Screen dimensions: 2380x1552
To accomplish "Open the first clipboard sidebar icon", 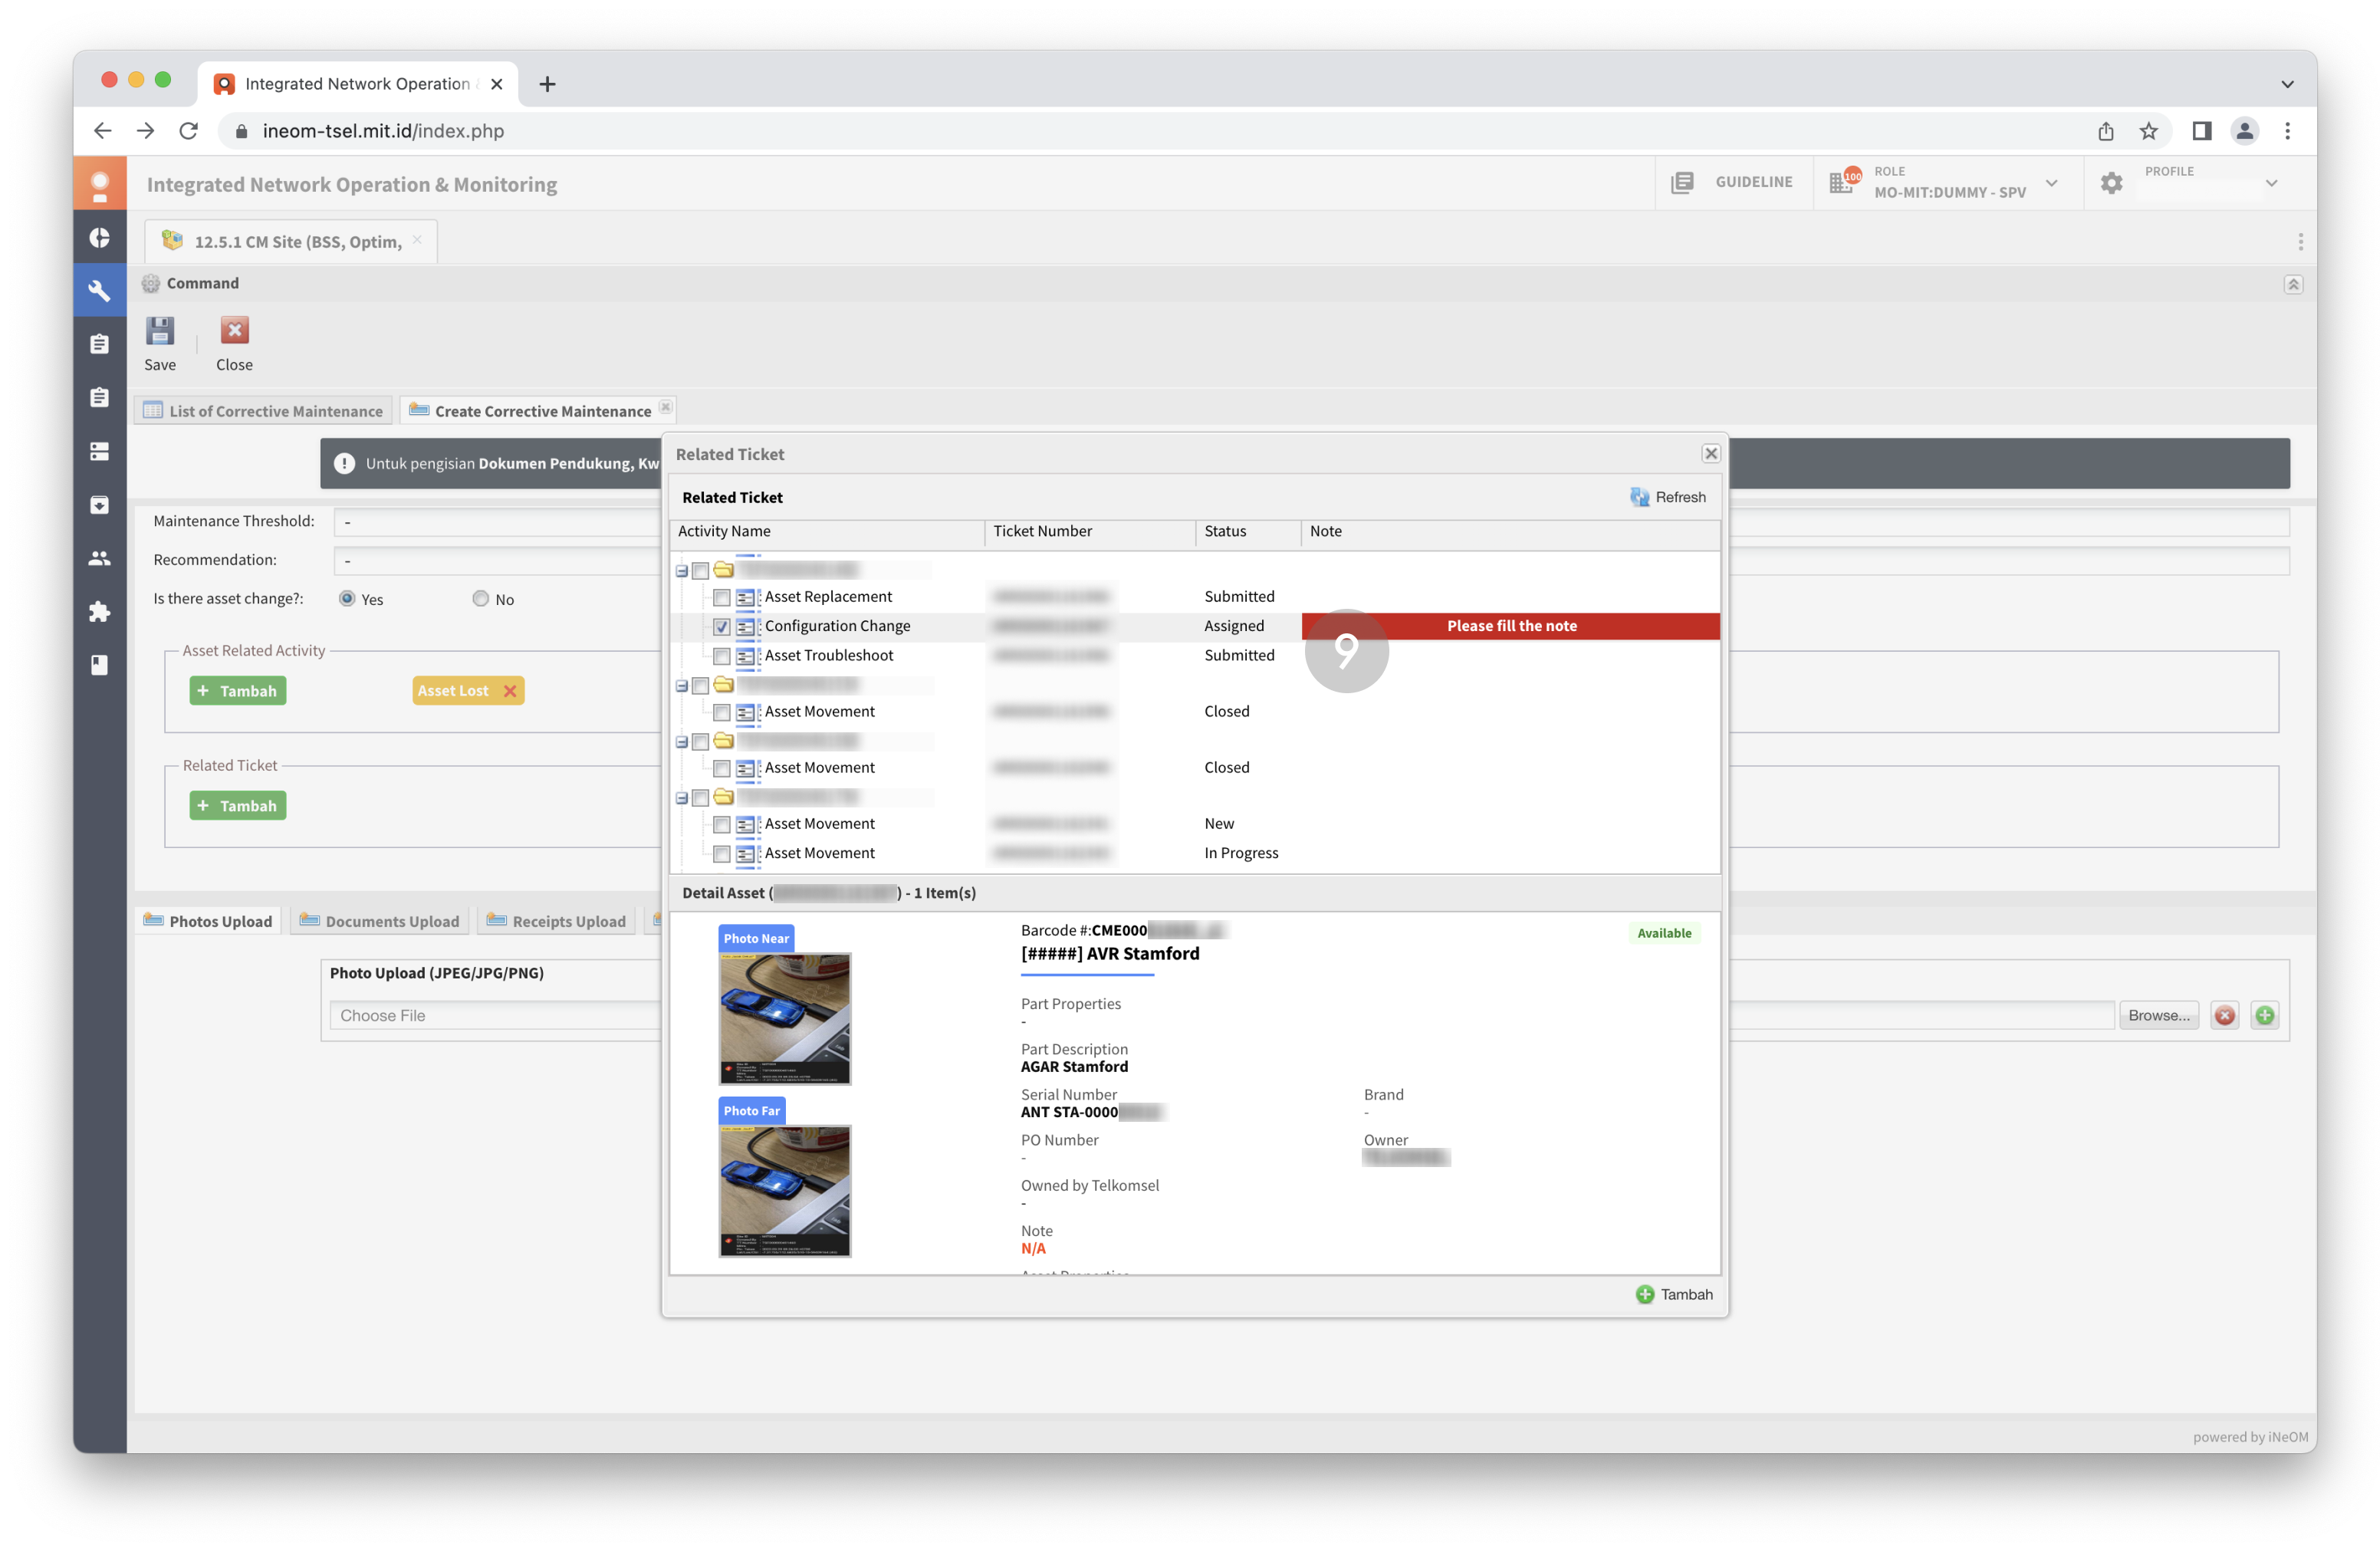I will pyautogui.click(x=99, y=344).
